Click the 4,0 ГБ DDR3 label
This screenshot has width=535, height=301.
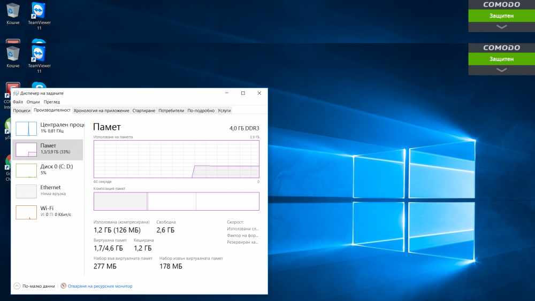(x=244, y=128)
